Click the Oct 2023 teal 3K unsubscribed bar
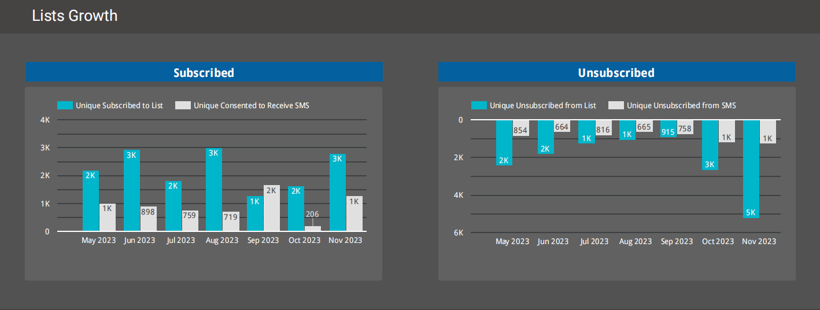 (710, 145)
